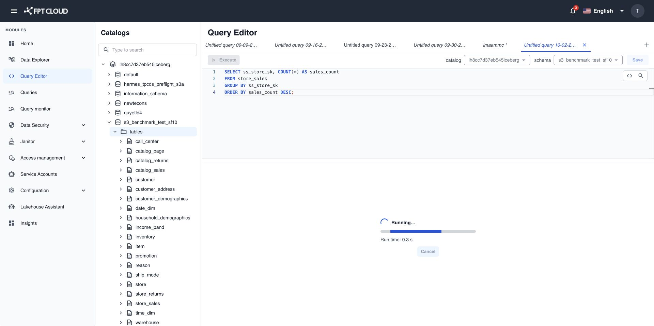The width and height of the screenshot is (654, 326).
Task: Click the Janitor broom icon
Action: [x=12, y=142]
